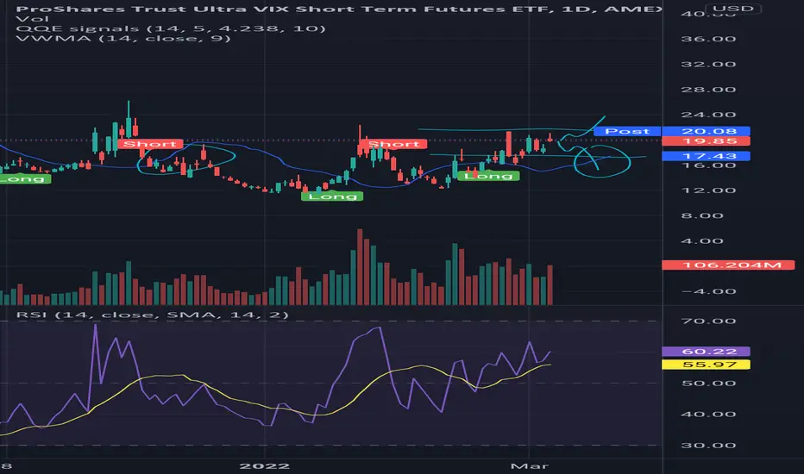Click the 106.204M volume tag
This screenshot has height=474, width=804.
click(728, 265)
